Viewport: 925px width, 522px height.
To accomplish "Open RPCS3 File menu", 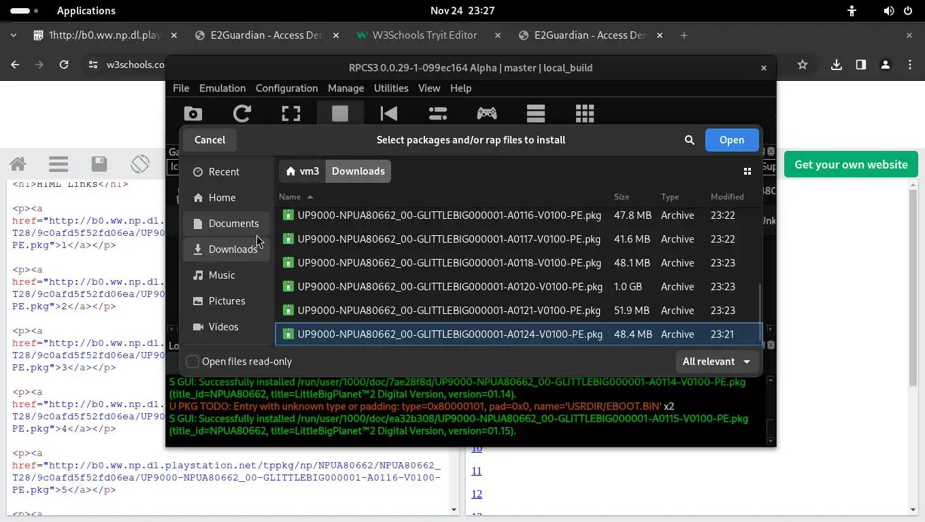I will pyautogui.click(x=181, y=88).
